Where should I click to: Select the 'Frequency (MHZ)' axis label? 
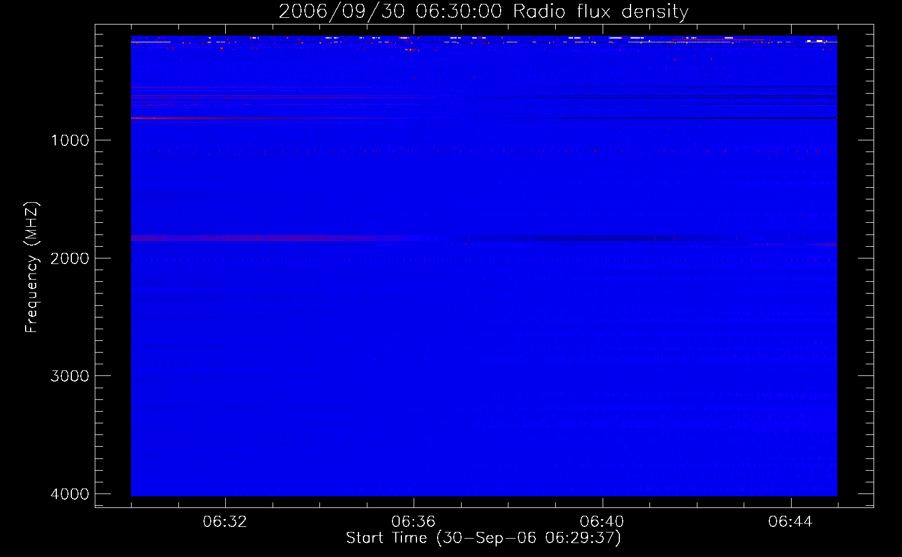pos(32,267)
